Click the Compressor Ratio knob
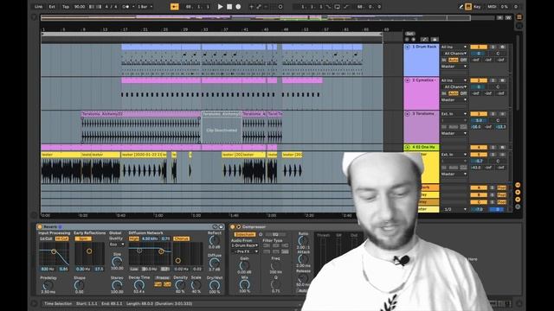 (303, 241)
